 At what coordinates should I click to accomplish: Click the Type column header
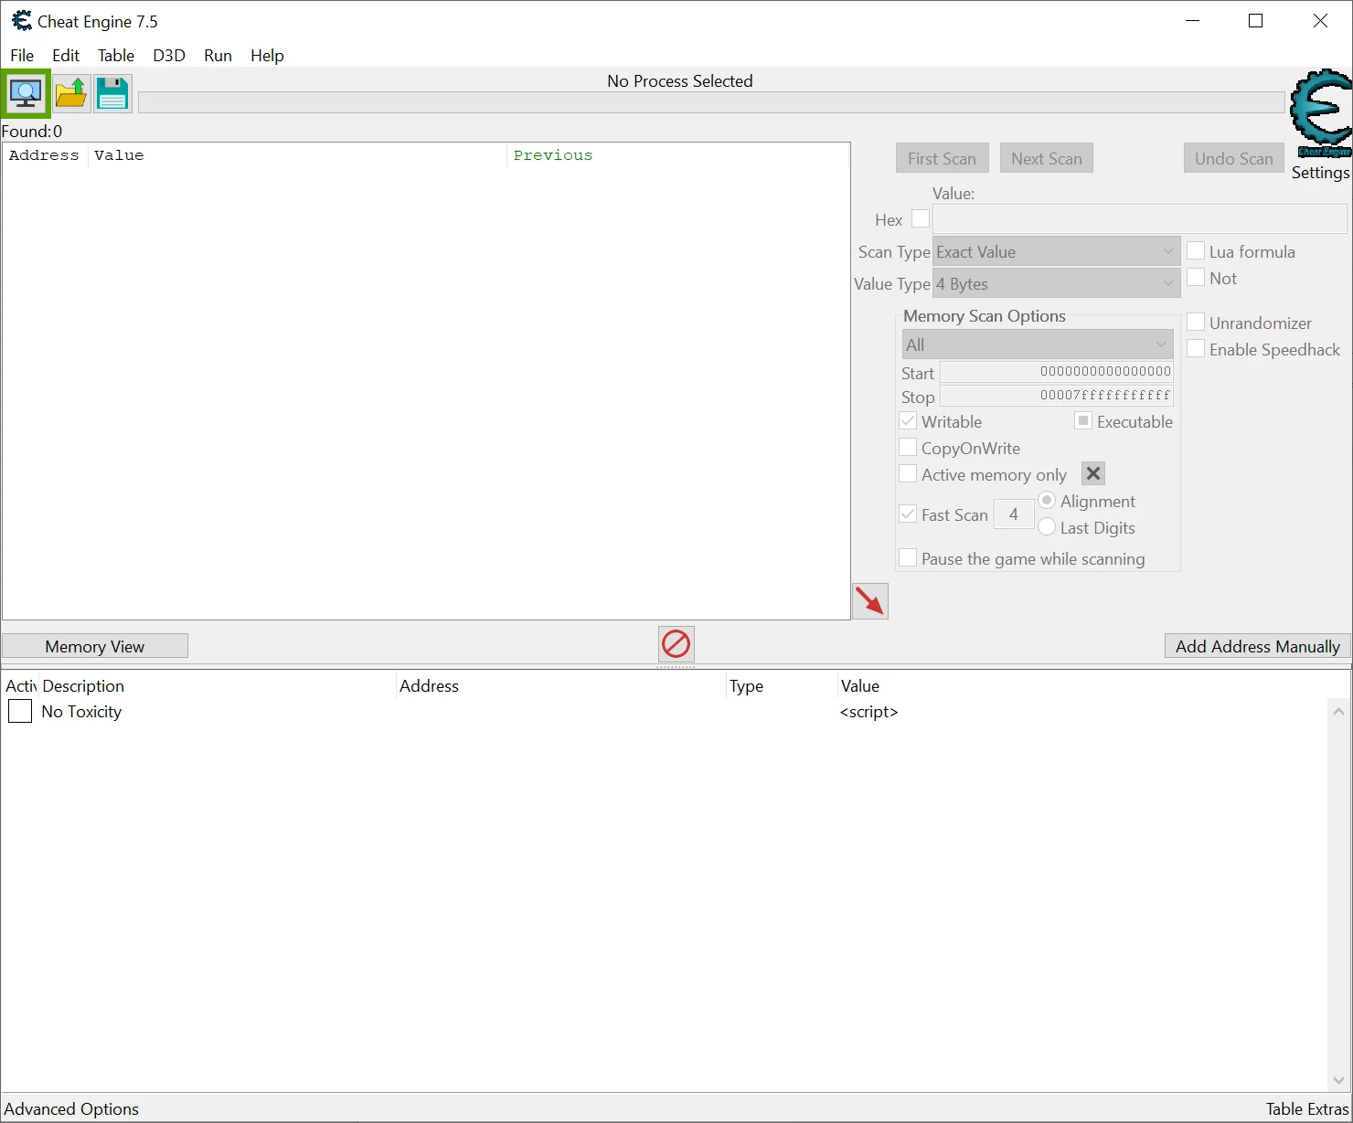[x=782, y=686]
